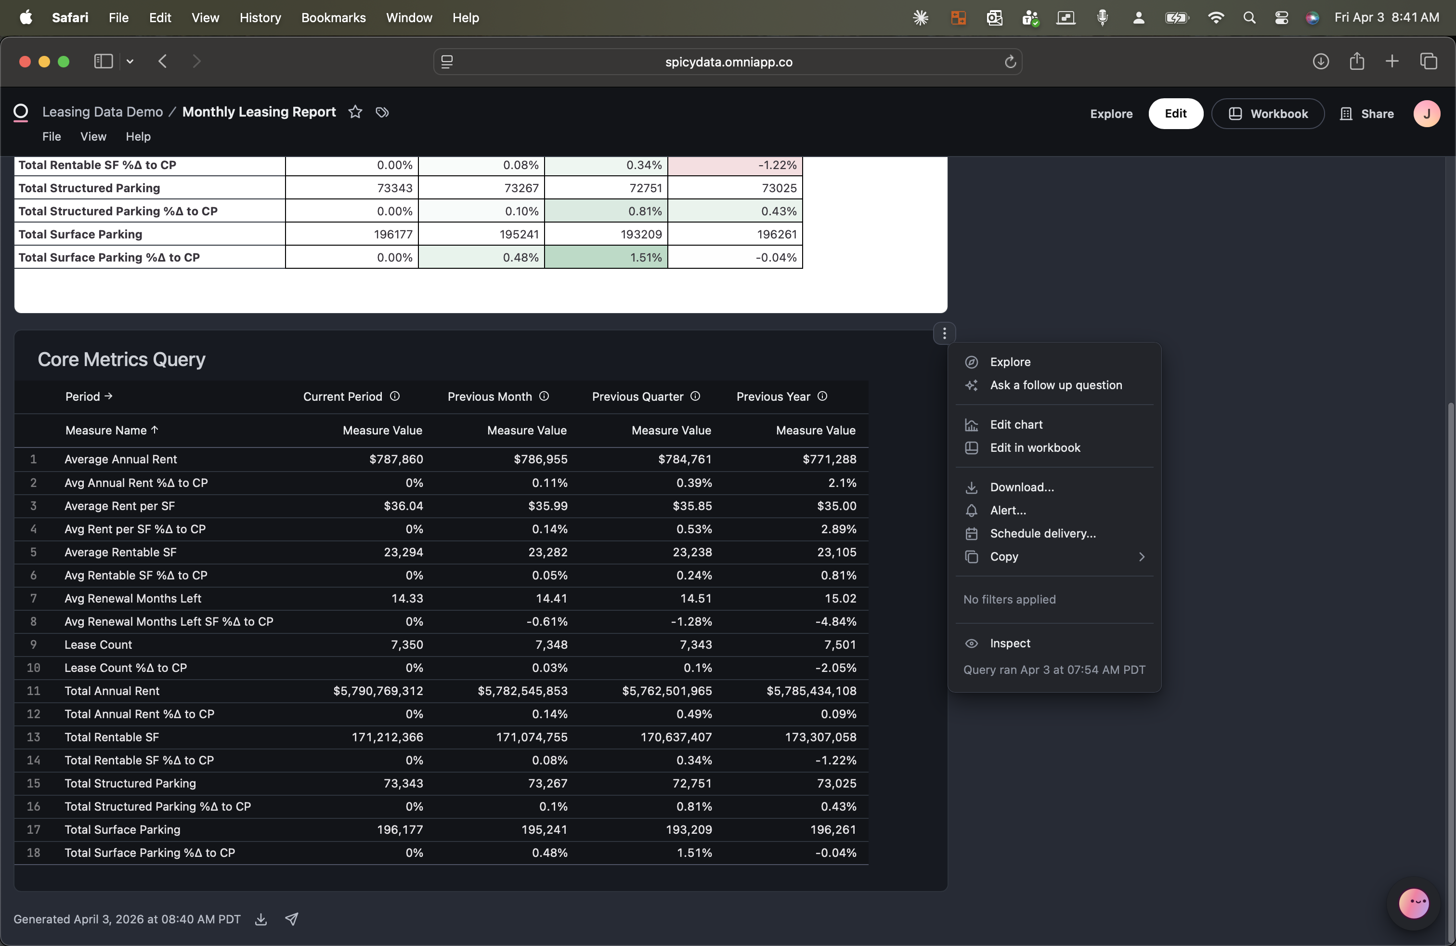Image resolution: width=1456 pixels, height=946 pixels.
Task: Open Spotlight search from the menu bar
Action: 1250,18
